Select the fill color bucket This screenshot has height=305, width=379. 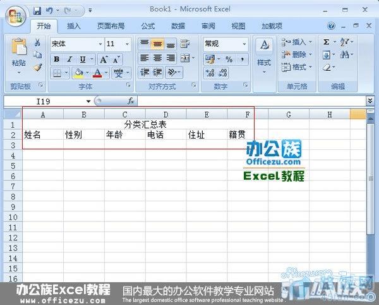pyautogui.click(x=78, y=73)
